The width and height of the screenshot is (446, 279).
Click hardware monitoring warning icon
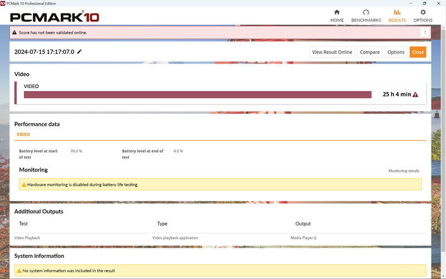pyautogui.click(x=24, y=185)
